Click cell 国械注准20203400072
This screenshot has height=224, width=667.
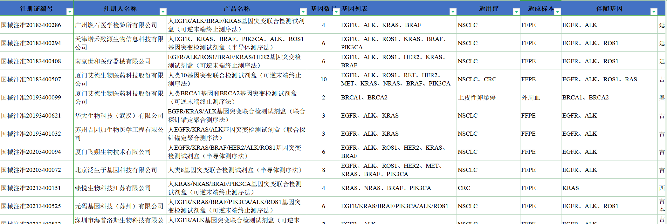click(37, 170)
